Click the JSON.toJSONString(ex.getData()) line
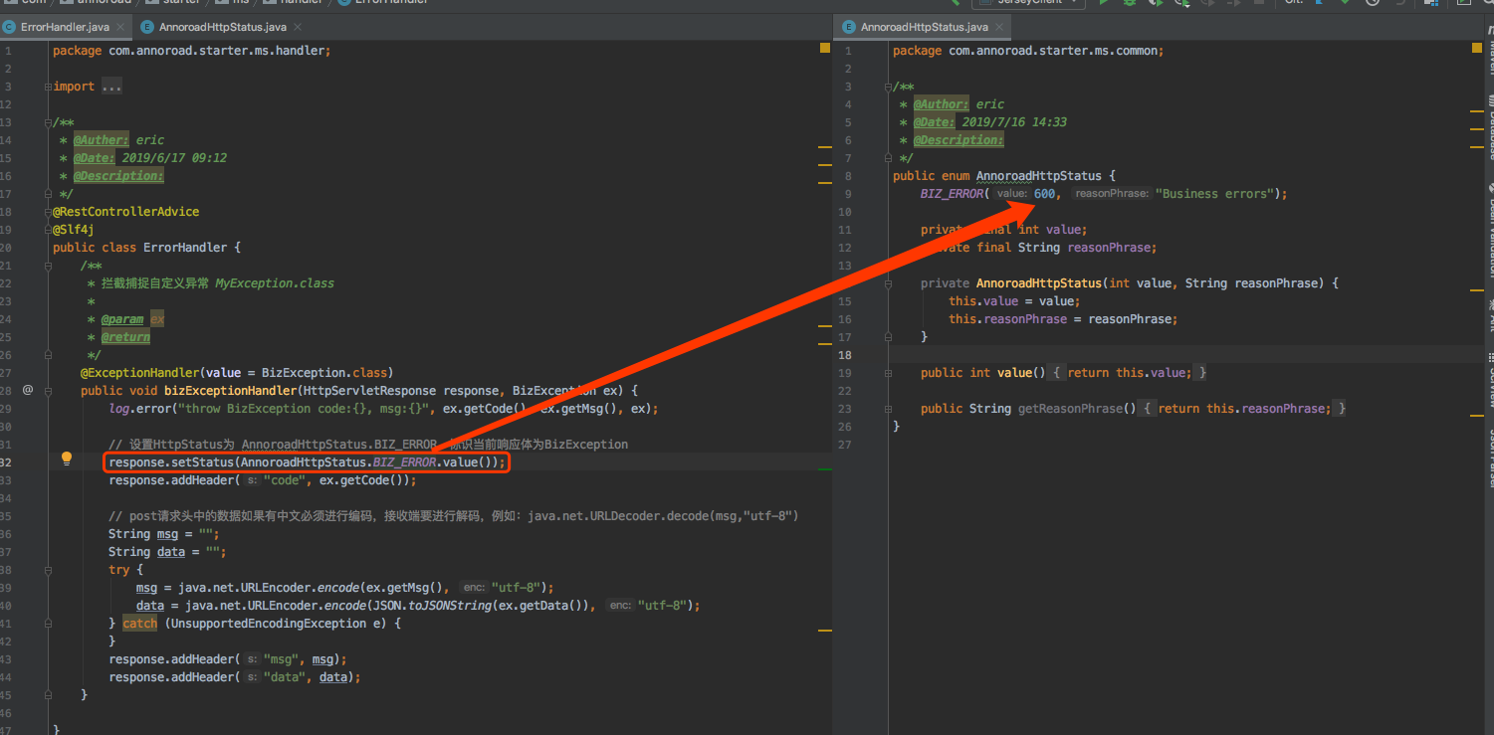This screenshot has width=1494, height=735. (418, 606)
